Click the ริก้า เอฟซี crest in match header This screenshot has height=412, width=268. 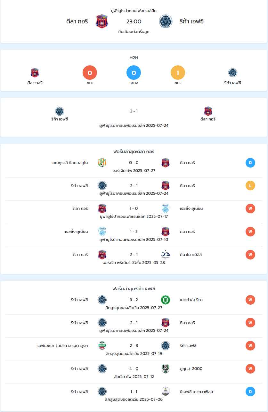click(x=166, y=21)
